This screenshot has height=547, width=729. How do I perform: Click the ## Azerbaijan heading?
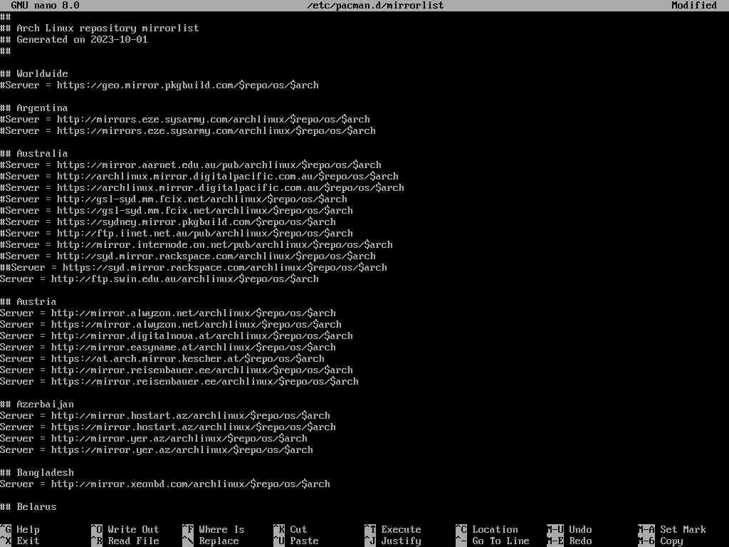coord(37,405)
